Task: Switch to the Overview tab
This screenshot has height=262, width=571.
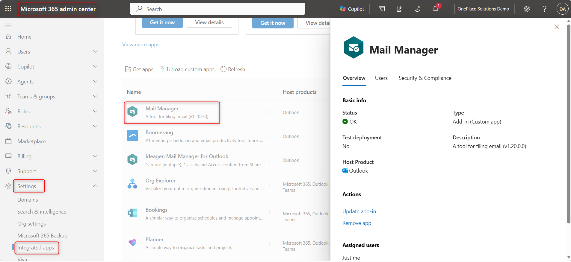Action: coord(354,78)
